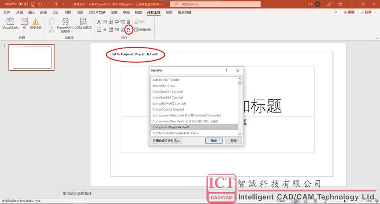The height and width of the screenshot is (204, 380).
Task: Toggle the AutoSave (自动保存) switch
Action: pyautogui.click(x=23, y=4)
